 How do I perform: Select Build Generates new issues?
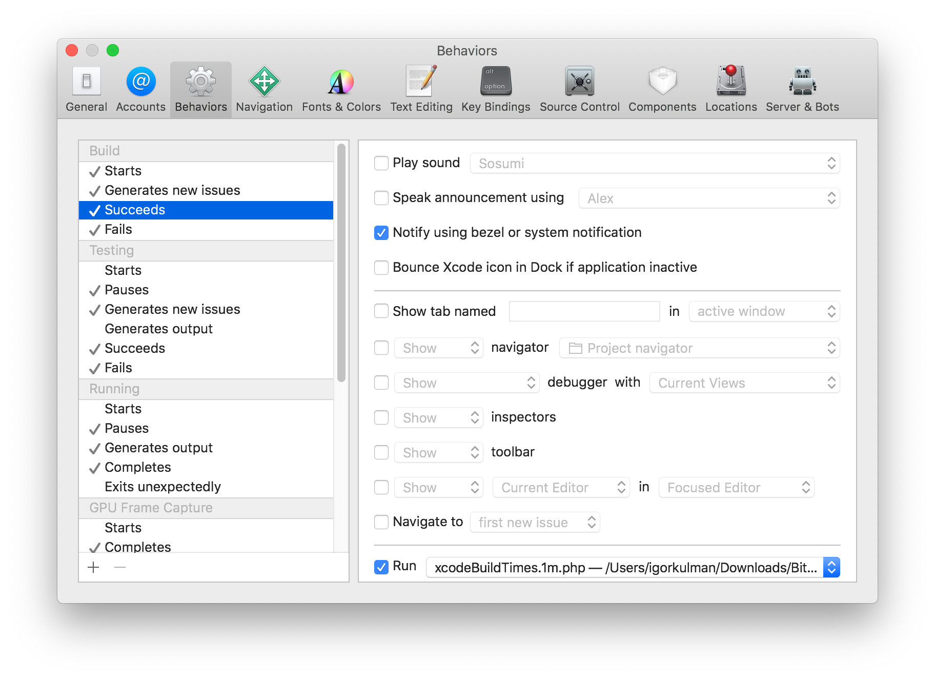[x=206, y=191]
